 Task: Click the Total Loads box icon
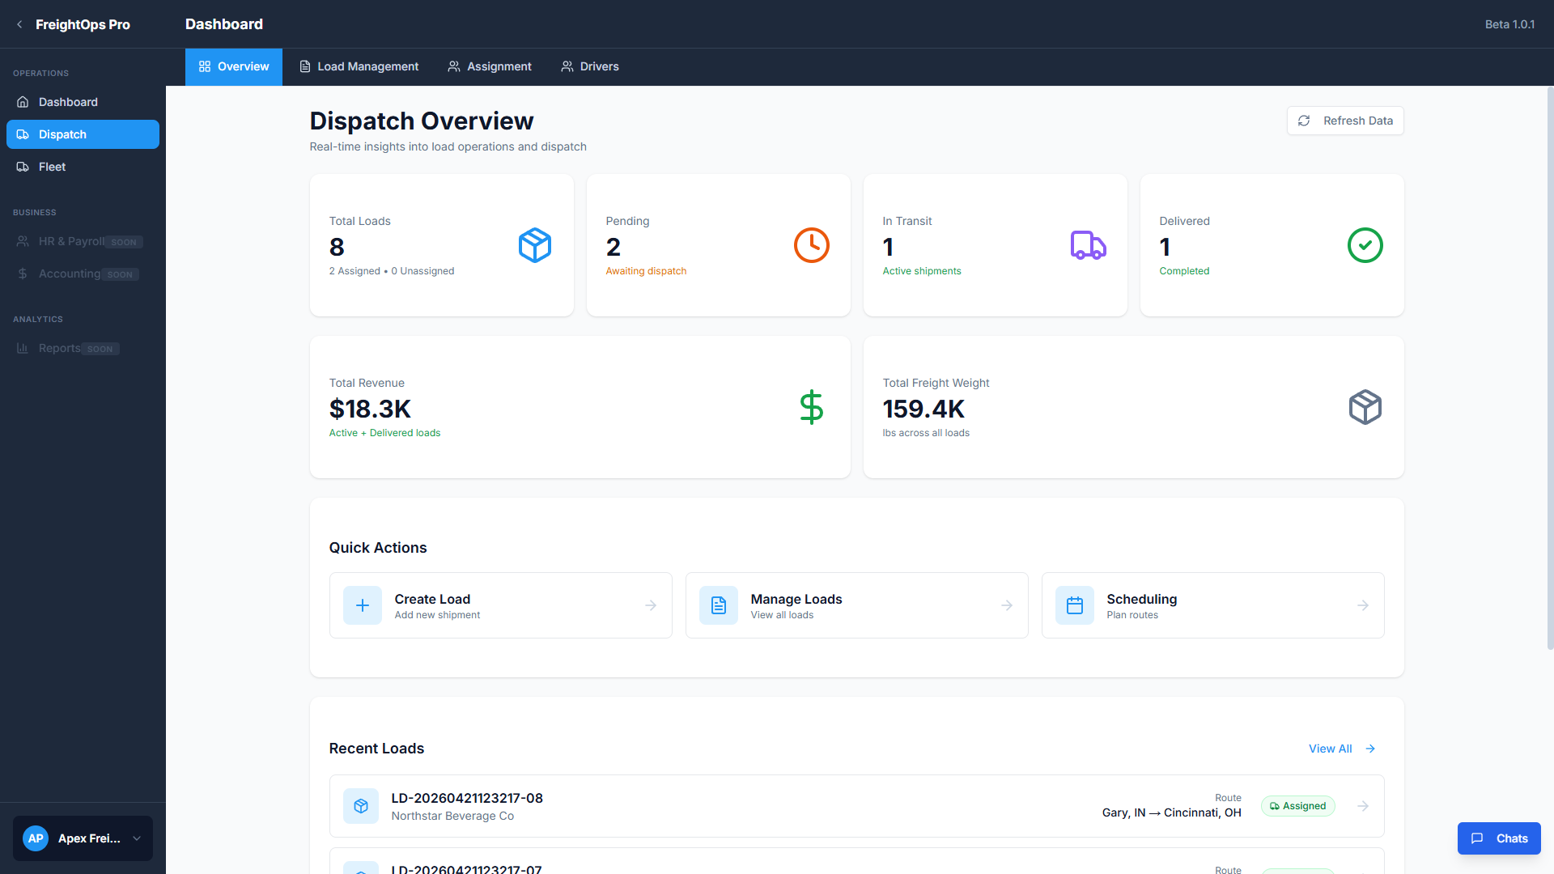[534, 245]
